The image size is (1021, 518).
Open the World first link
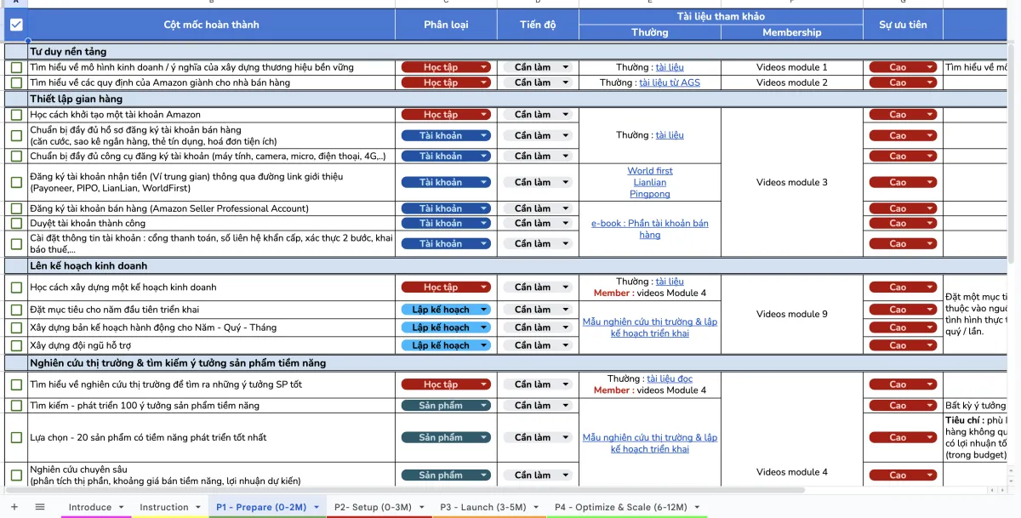click(x=650, y=171)
